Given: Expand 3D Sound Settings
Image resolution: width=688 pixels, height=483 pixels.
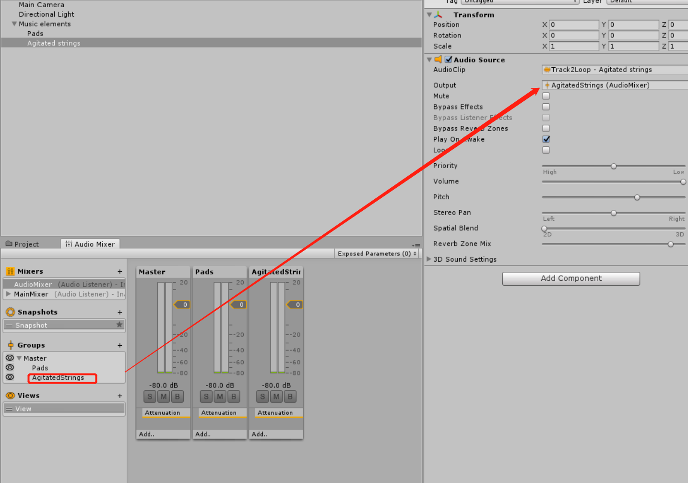Looking at the screenshot, I should pos(429,259).
